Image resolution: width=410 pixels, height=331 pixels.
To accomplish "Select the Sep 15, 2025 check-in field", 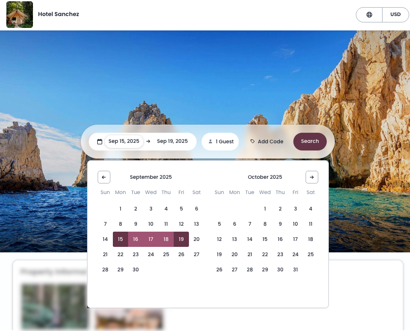I will pos(124,141).
